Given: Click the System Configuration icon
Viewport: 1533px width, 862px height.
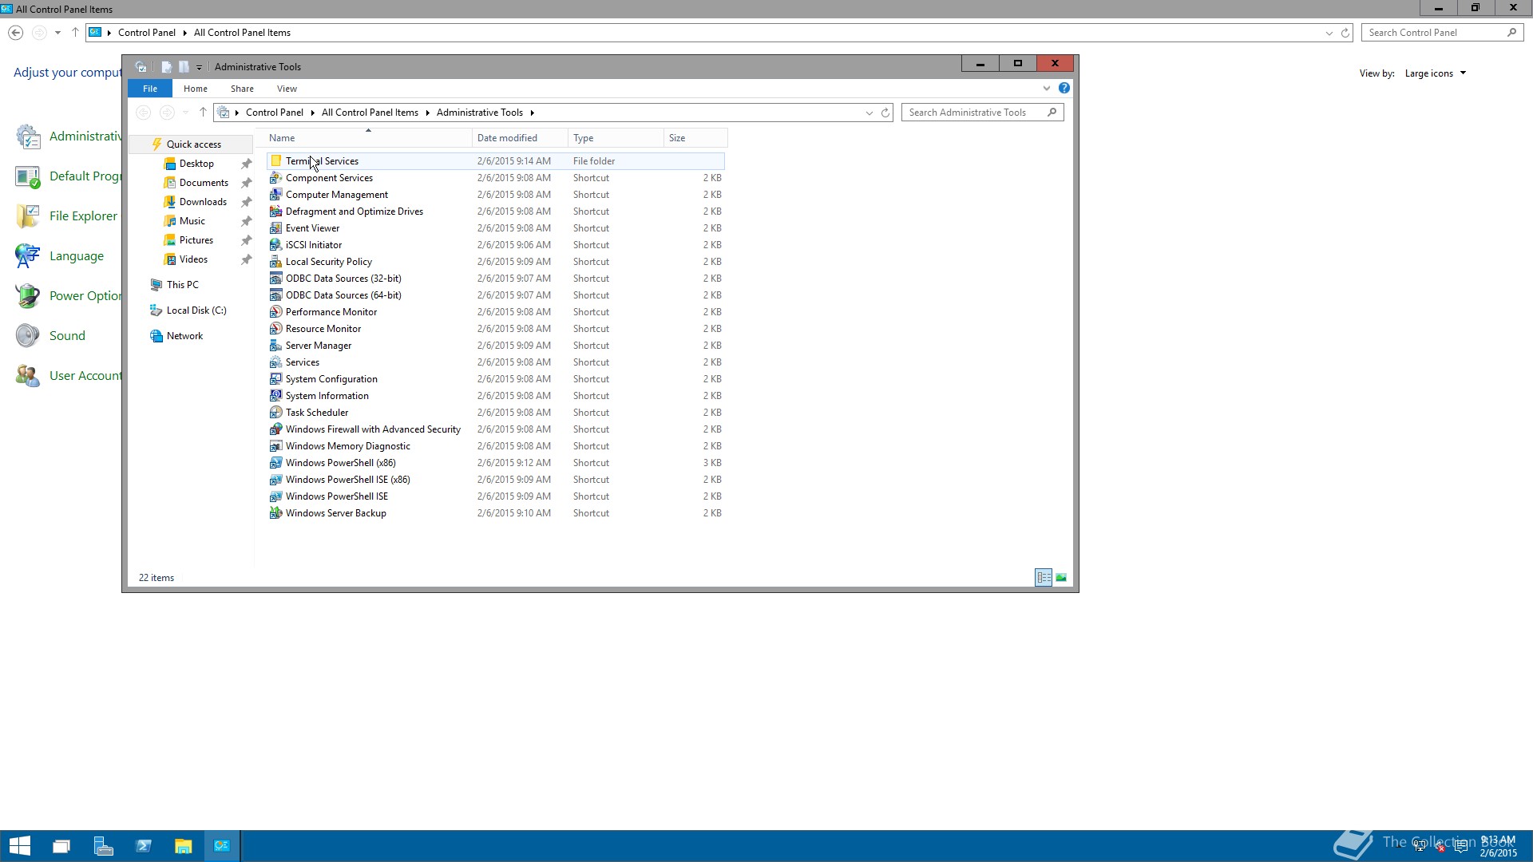Looking at the screenshot, I should click(275, 379).
